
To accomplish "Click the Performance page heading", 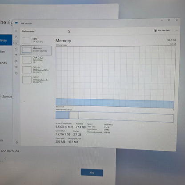I will pyautogui.click(x=28, y=31).
